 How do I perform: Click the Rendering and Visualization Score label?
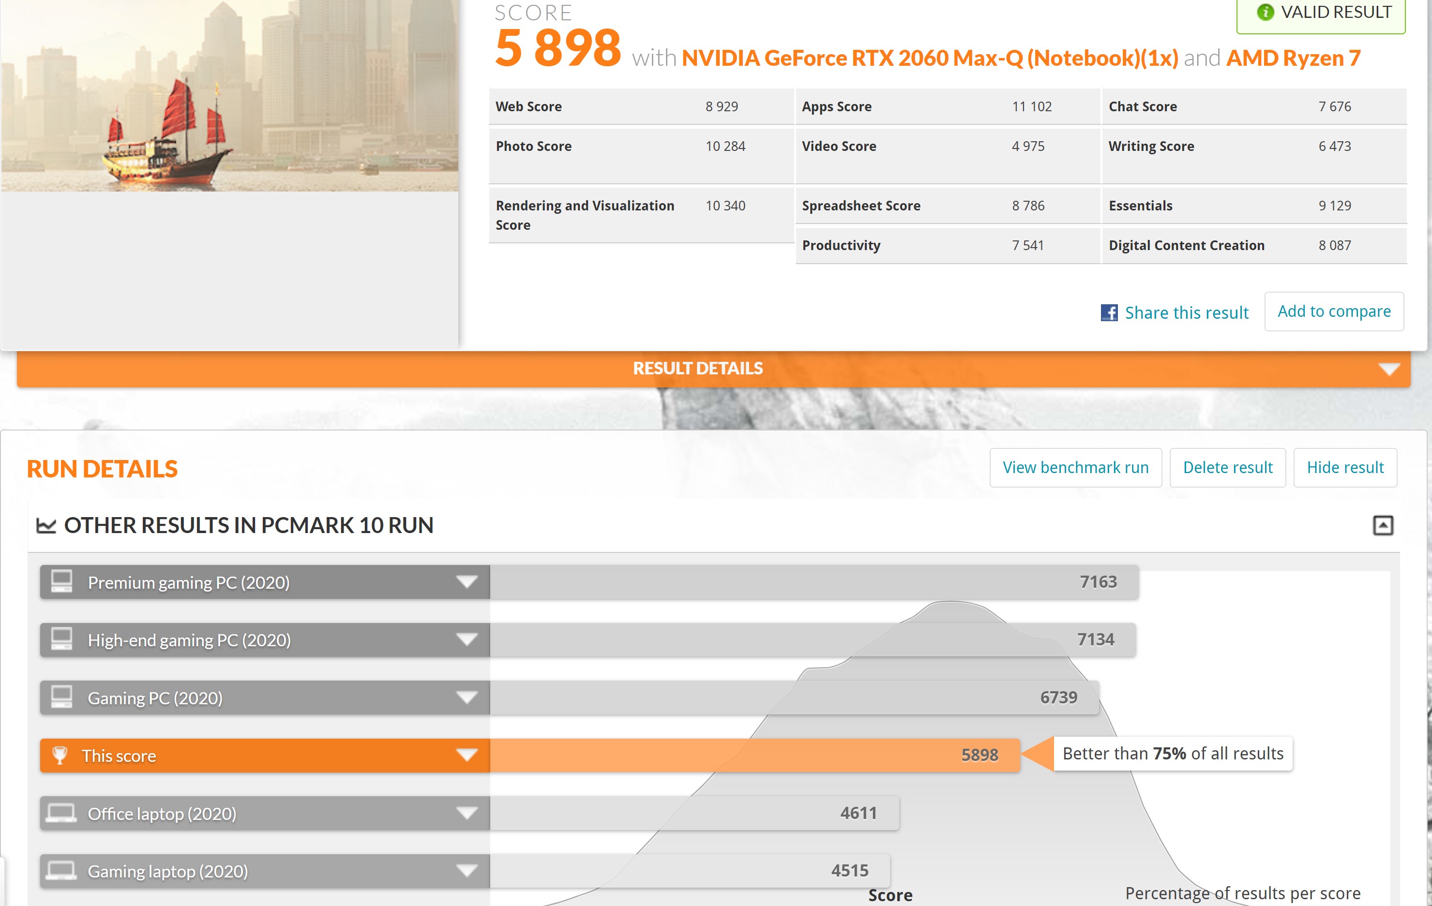(x=585, y=215)
